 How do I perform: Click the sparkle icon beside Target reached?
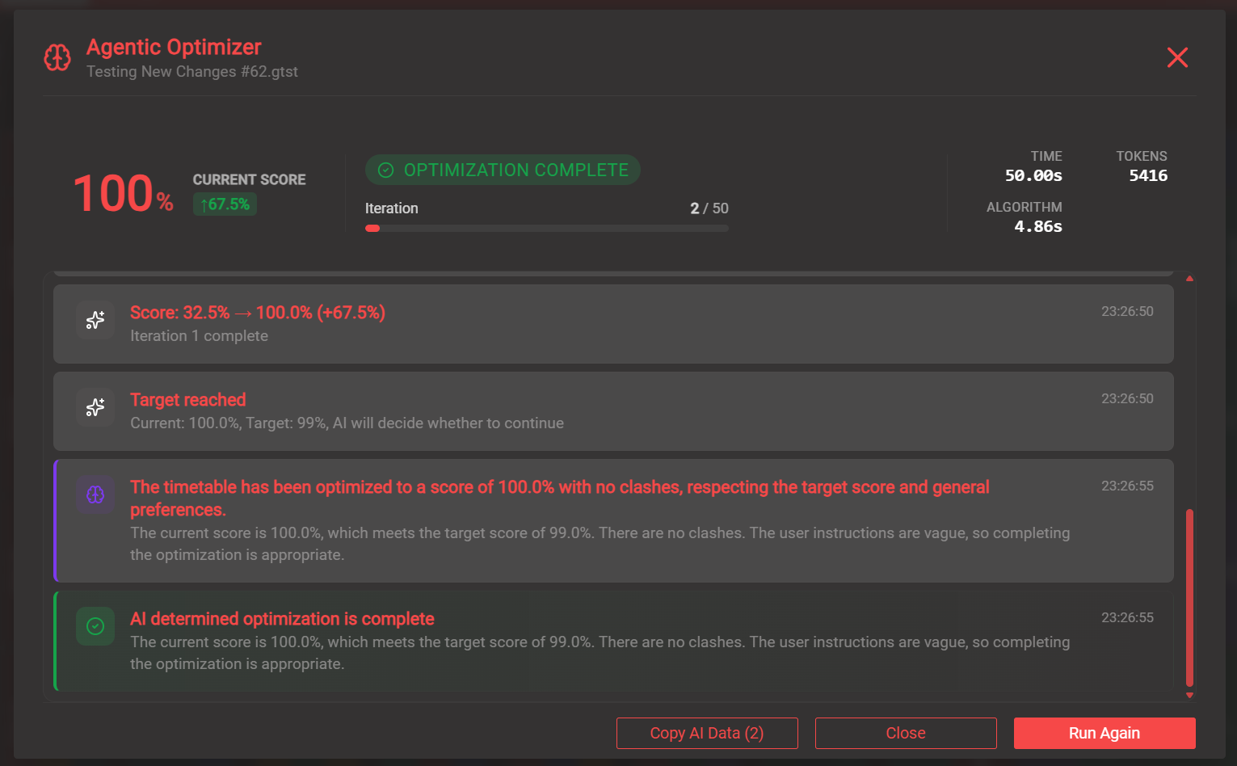tap(95, 407)
